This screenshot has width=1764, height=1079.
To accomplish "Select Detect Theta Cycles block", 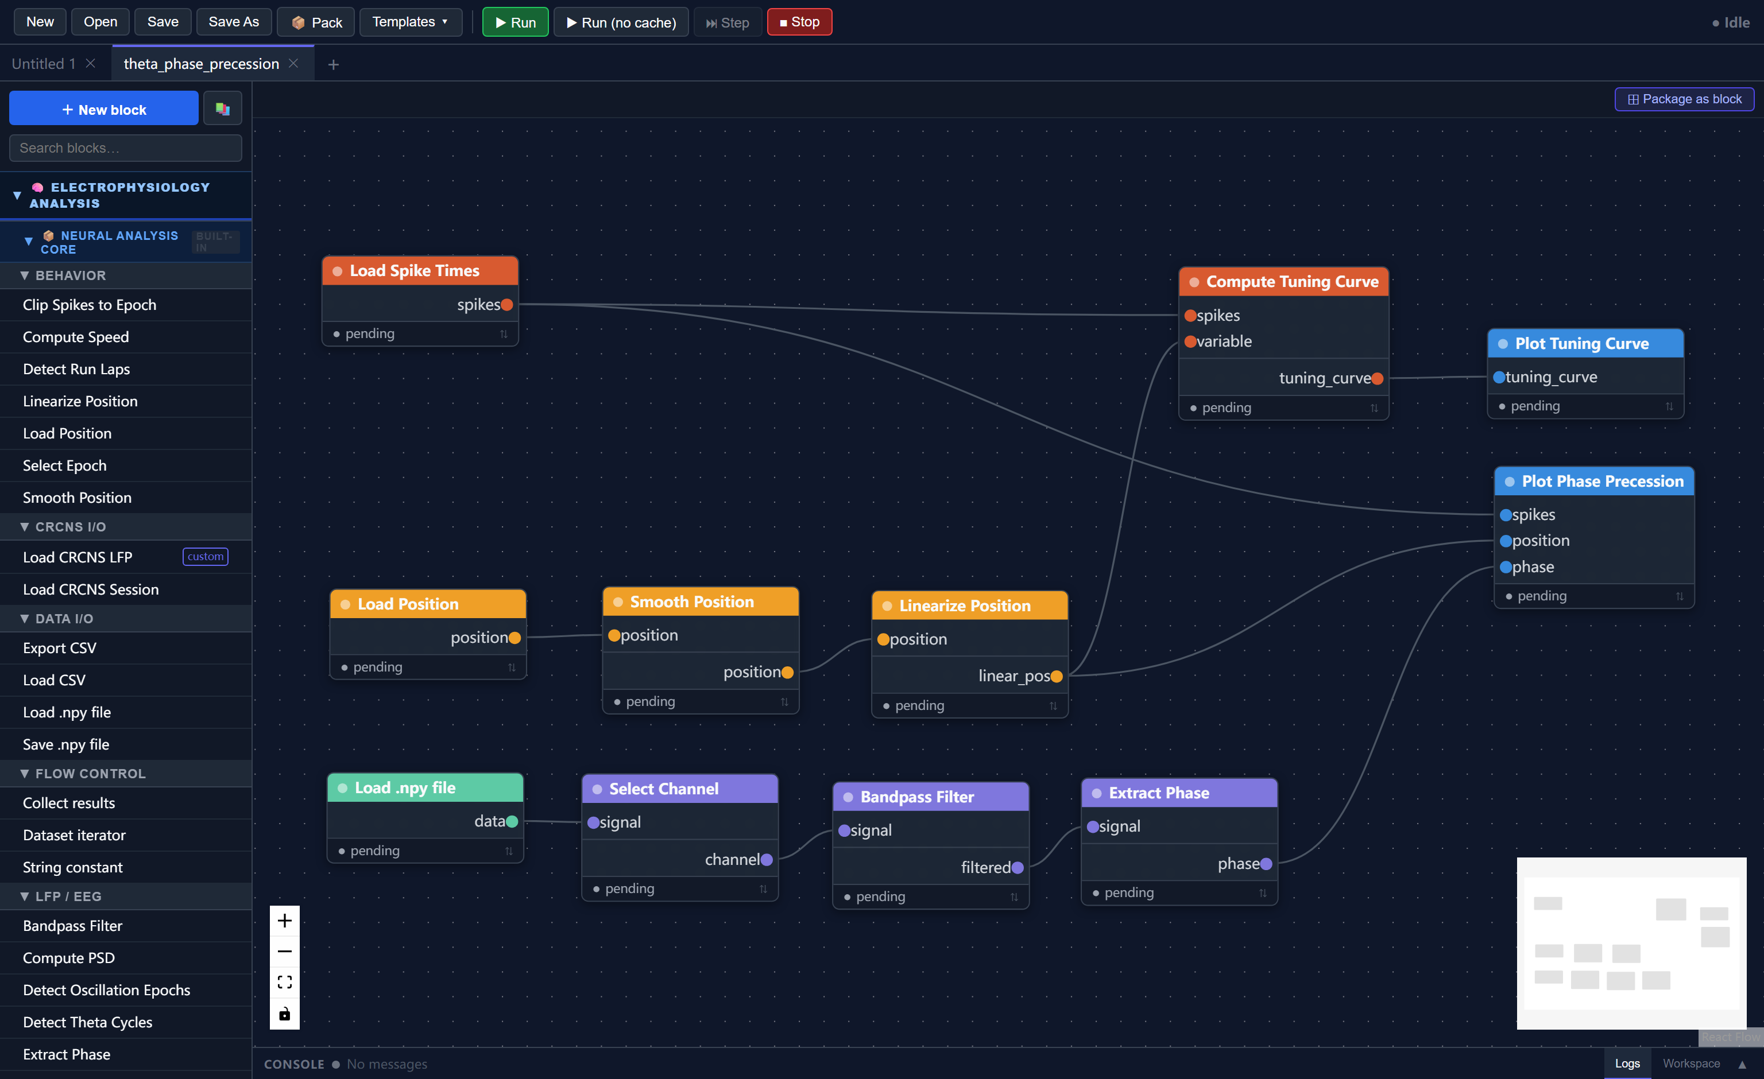I will point(126,1023).
